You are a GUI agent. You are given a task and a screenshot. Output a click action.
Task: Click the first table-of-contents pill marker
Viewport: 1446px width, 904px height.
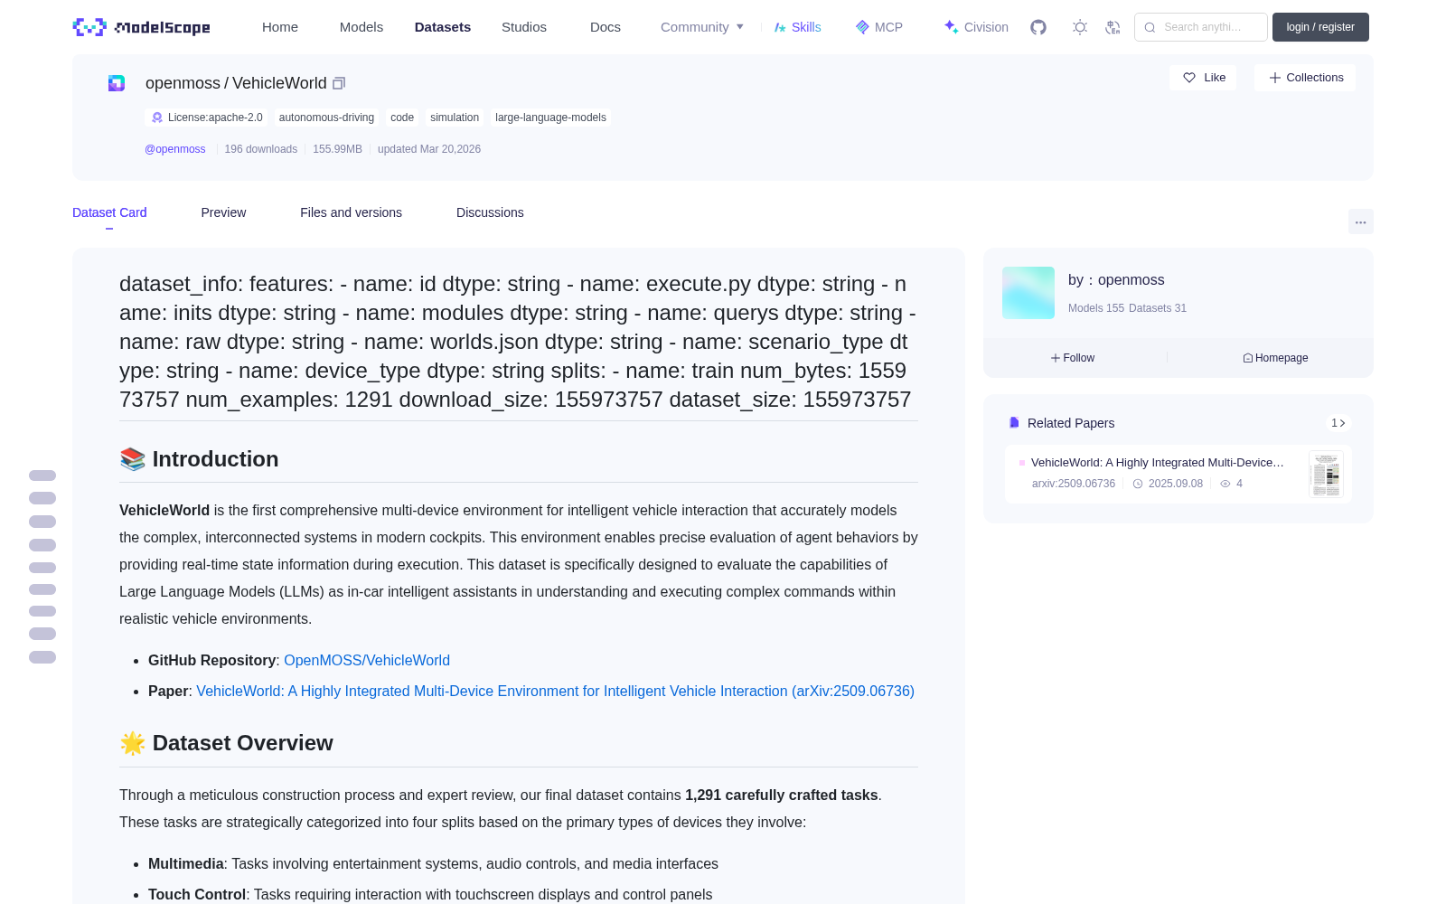coord(42,476)
